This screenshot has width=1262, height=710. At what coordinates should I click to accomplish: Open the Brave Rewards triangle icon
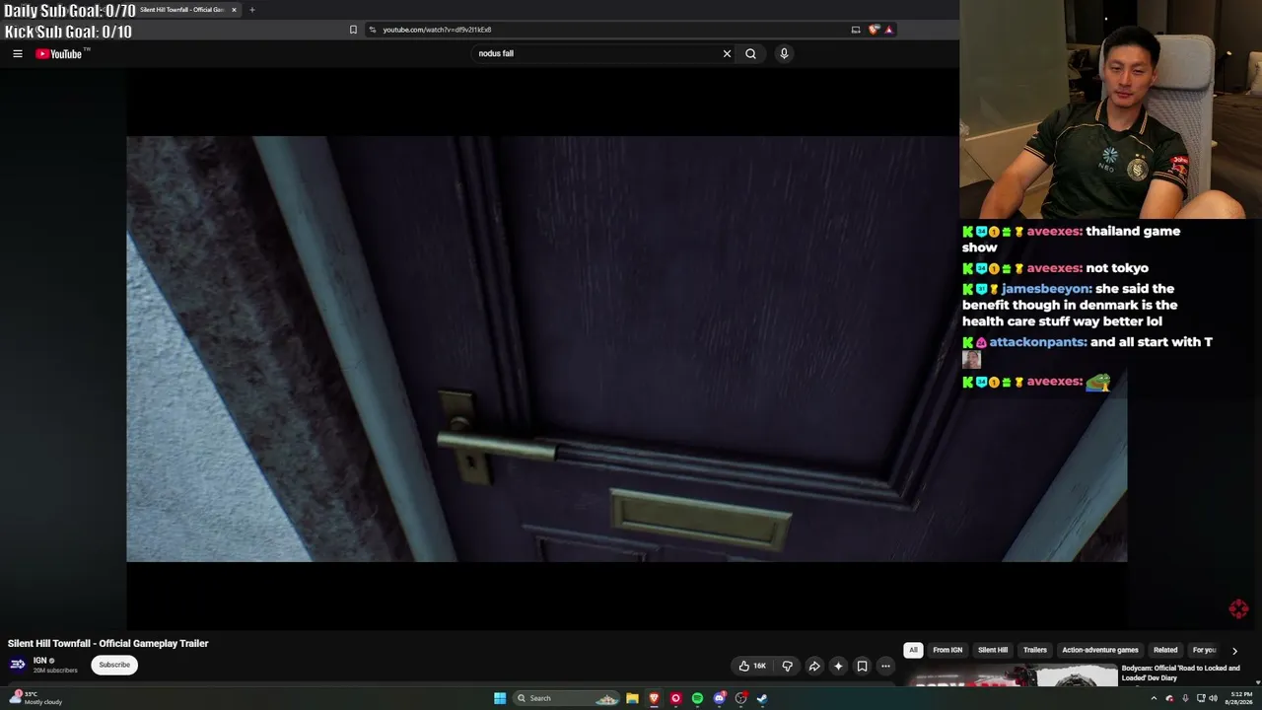coord(888,30)
